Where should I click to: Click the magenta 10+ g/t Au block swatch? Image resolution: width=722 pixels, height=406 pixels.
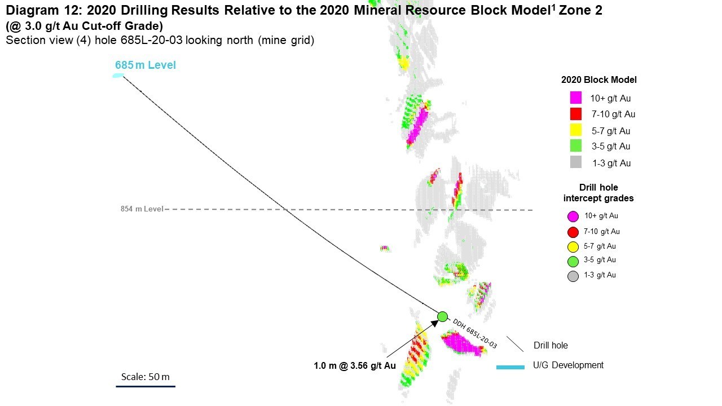[x=576, y=98]
